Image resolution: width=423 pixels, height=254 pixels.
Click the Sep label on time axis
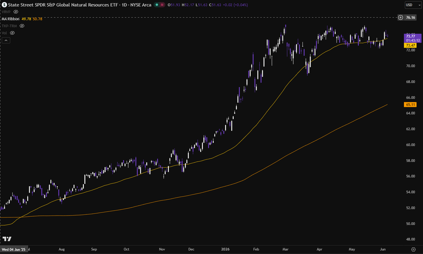click(x=94, y=249)
